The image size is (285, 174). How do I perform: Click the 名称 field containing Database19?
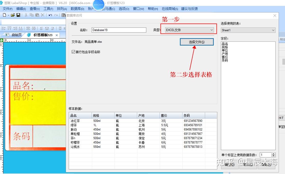pos(119,30)
